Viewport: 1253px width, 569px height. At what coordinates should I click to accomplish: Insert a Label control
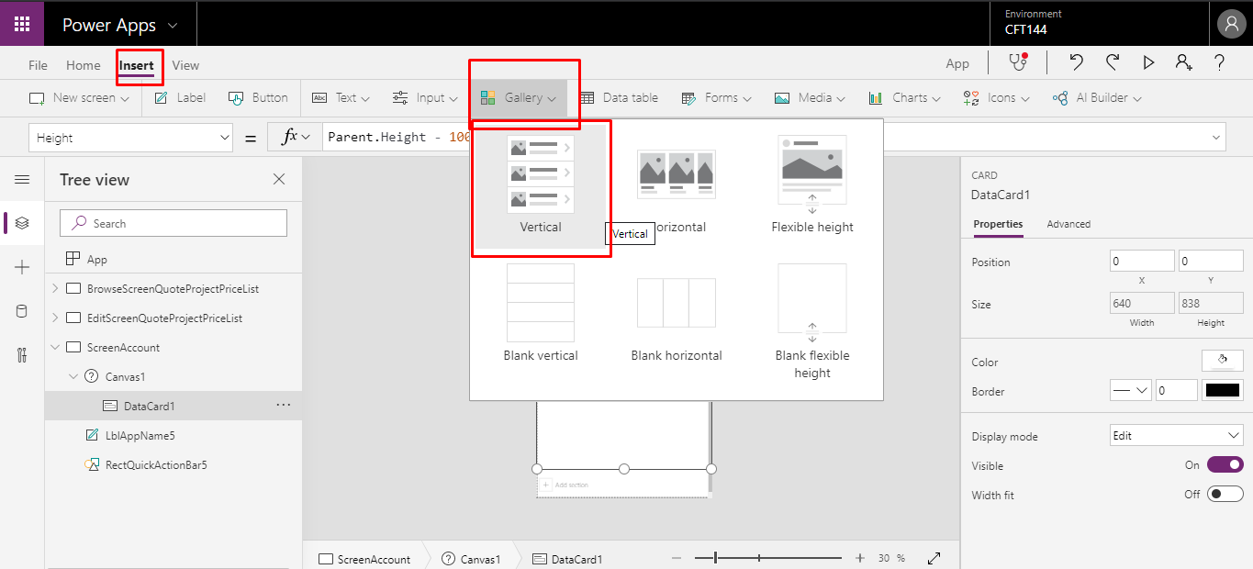point(180,97)
